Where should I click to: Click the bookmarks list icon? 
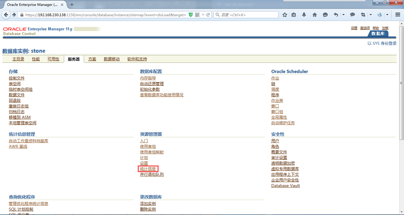pos(294,15)
